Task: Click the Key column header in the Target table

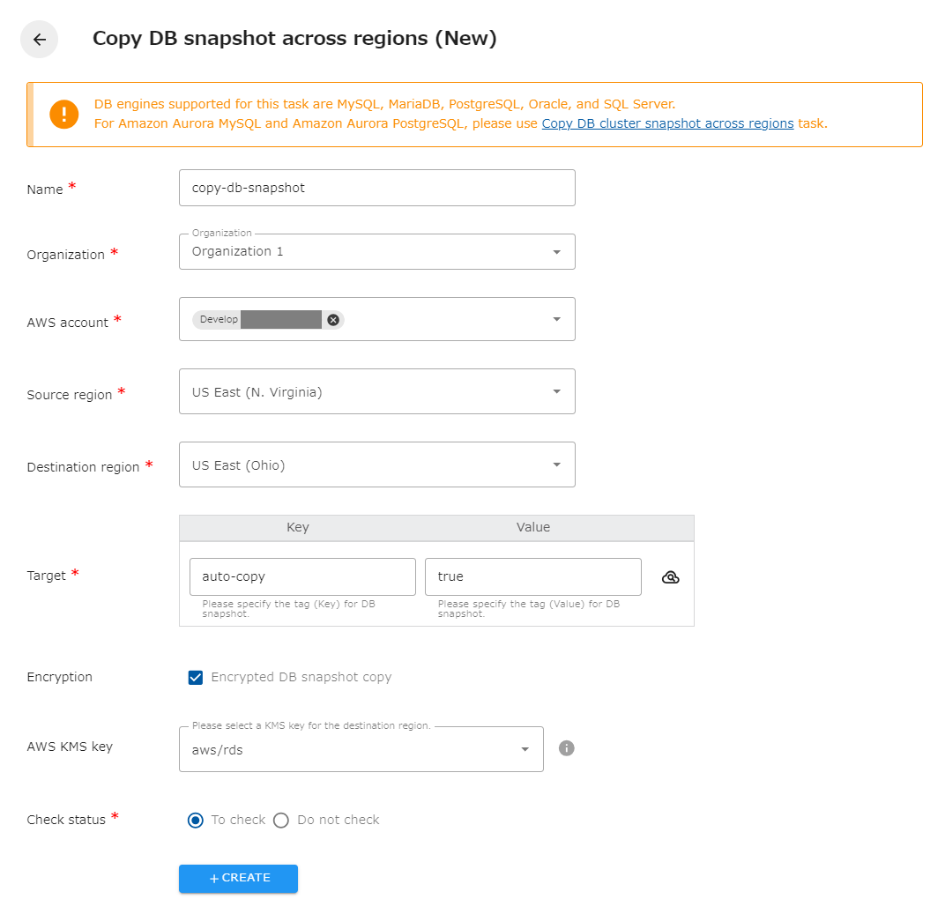Action: [x=297, y=527]
